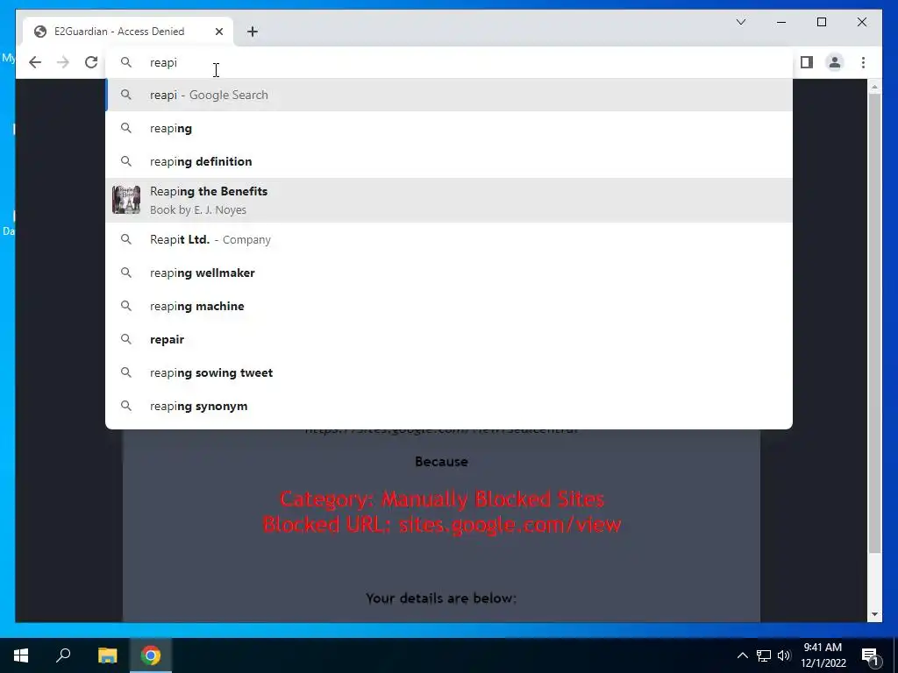The height and width of the screenshot is (673, 898).
Task: Select 'Reapit Ltd. - Company' suggestion
Action: 448,240
